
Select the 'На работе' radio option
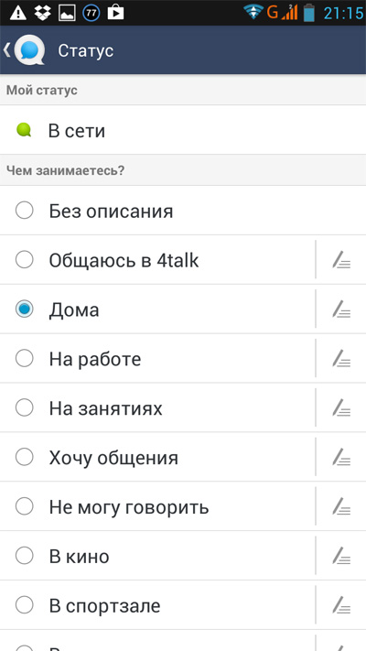24,358
